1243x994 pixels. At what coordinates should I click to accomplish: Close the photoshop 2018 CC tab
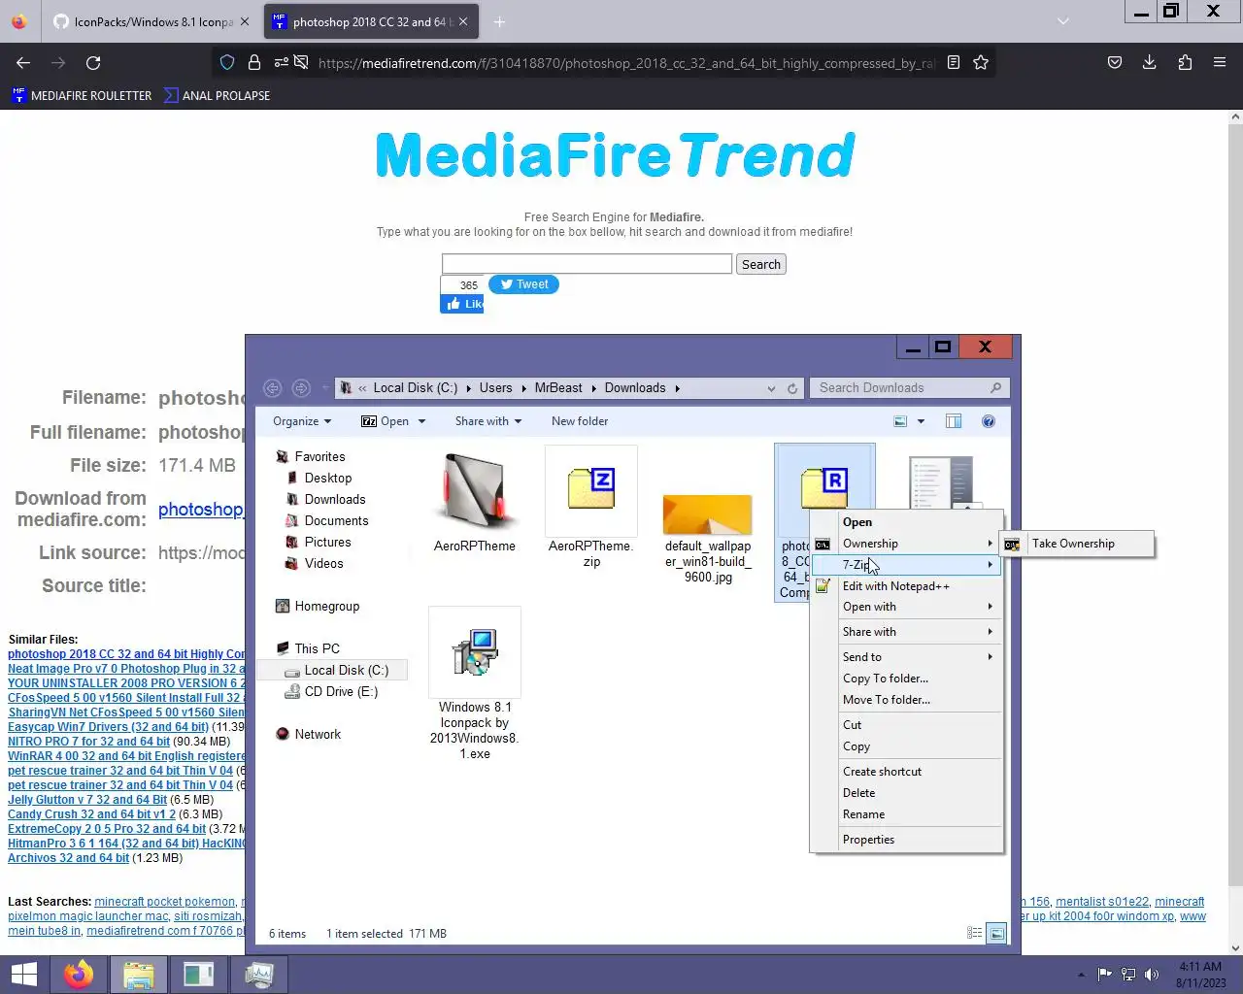point(464,21)
